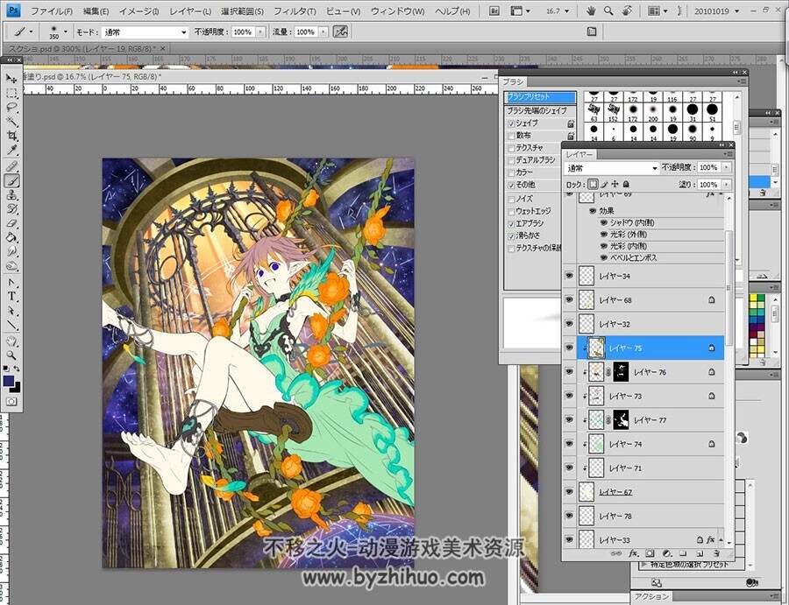
Task: Select the Rectangular Marquee tool
Action: 11,93
